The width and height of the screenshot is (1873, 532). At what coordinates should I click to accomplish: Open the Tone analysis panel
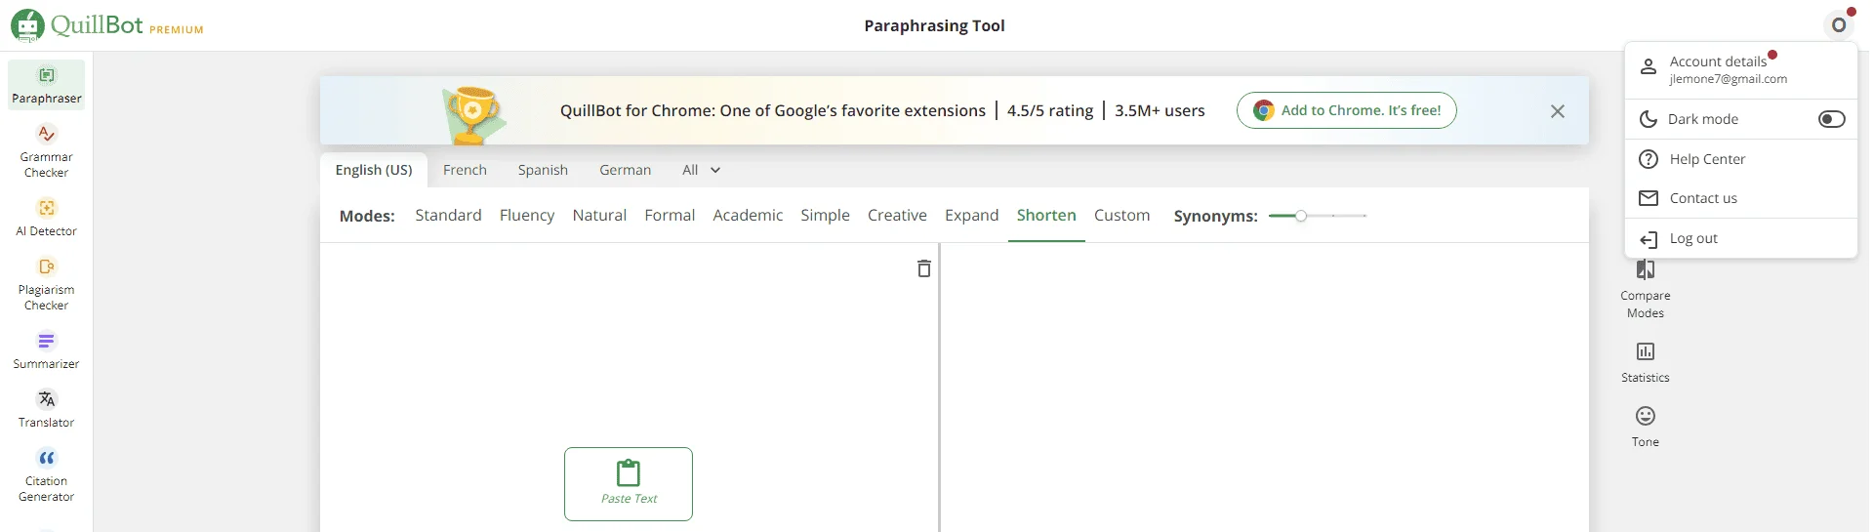(x=1645, y=427)
